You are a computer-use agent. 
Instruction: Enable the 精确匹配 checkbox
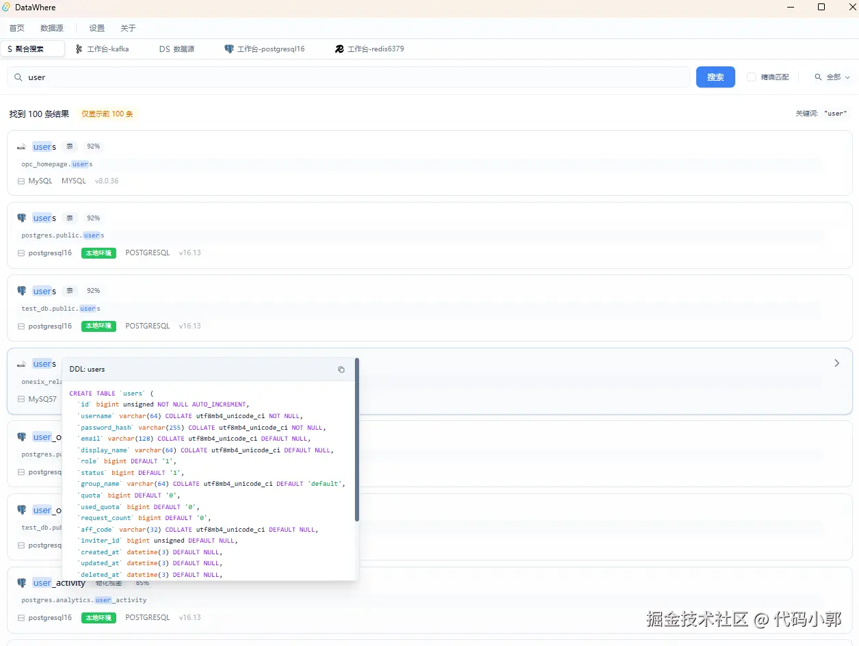[x=752, y=77]
